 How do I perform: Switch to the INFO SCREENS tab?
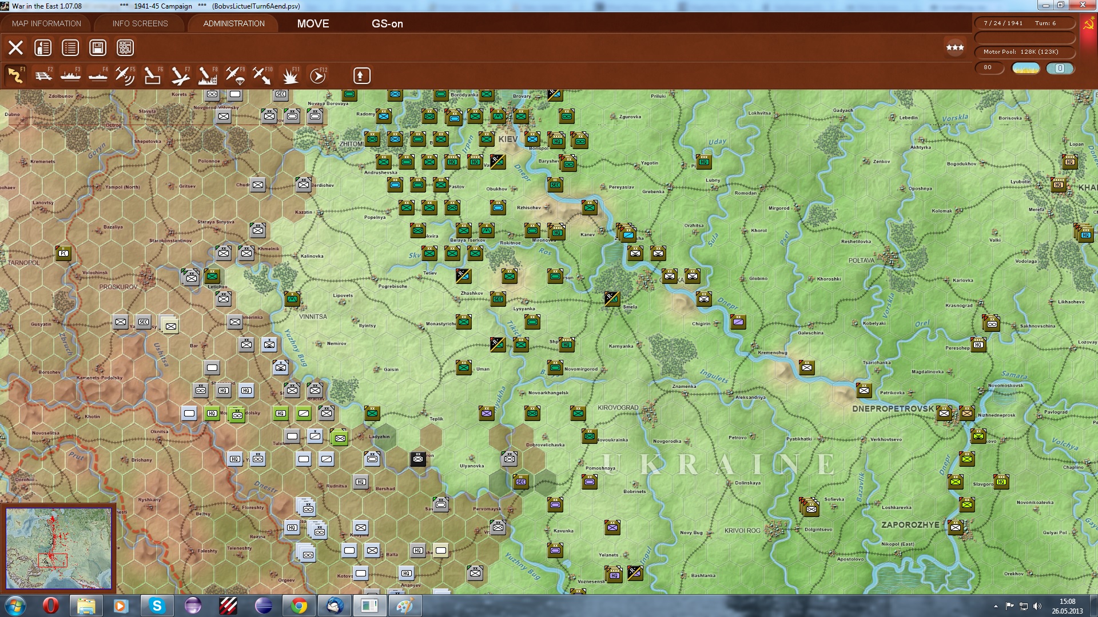coord(140,23)
